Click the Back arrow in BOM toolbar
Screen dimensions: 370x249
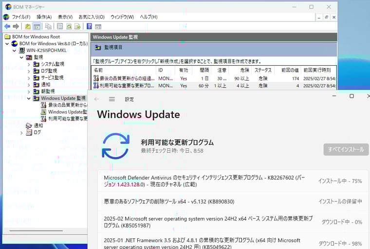click(7, 26)
